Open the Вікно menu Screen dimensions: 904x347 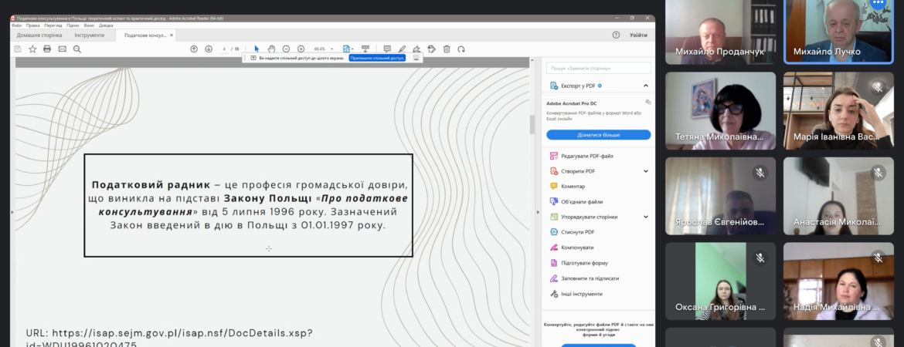pyautogui.click(x=89, y=25)
